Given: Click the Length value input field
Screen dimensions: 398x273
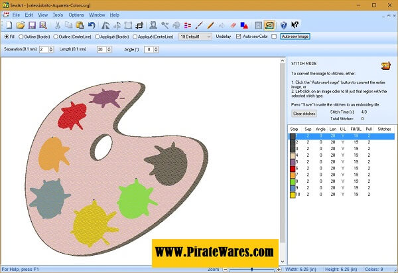Looking at the screenshot, I should coord(101,49).
